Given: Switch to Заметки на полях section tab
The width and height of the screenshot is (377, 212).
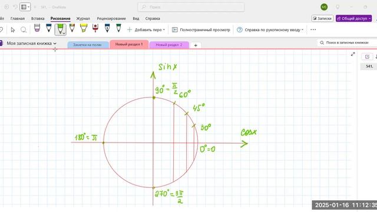Looking at the screenshot, I should tap(88, 45).
